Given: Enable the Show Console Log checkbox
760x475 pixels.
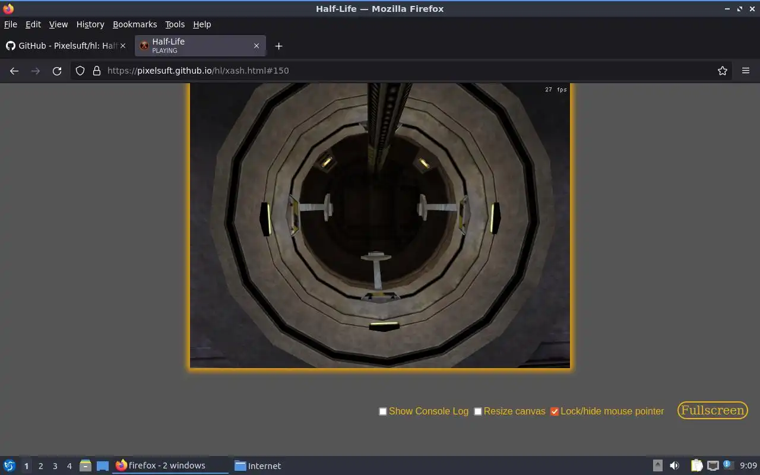Looking at the screenshot, I should (x=383, y=411).
